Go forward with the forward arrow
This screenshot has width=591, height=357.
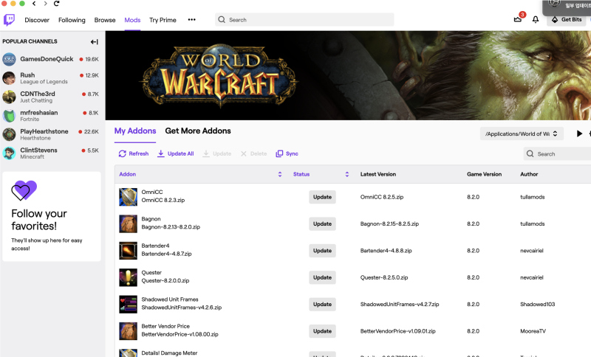click(45, 4)
